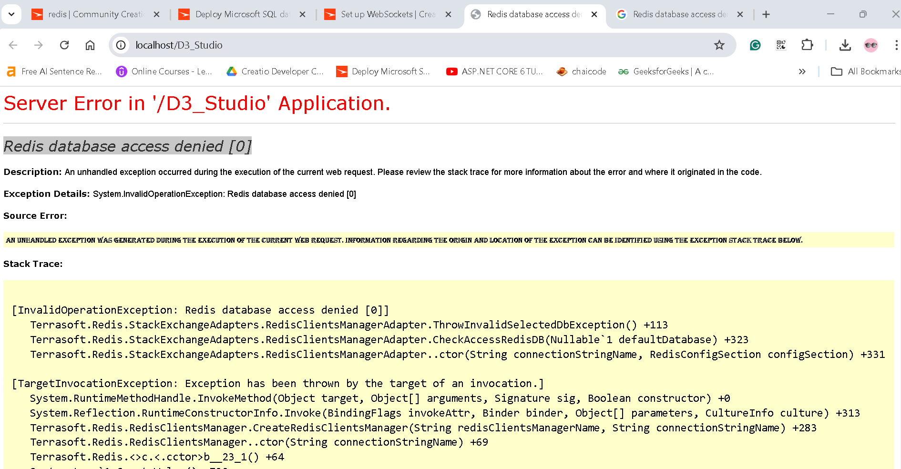The width and height of the screenshot is (901, 469).
Task: Open the QR code extension icon
Action: point(781,45)
